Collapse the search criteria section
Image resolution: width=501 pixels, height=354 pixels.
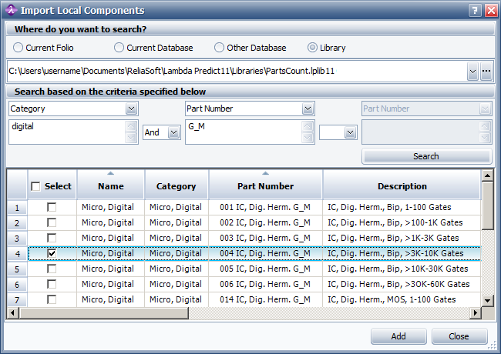[486, 92]
